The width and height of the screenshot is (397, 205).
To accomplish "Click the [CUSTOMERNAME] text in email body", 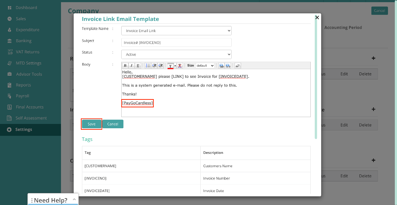I will 140,76.
